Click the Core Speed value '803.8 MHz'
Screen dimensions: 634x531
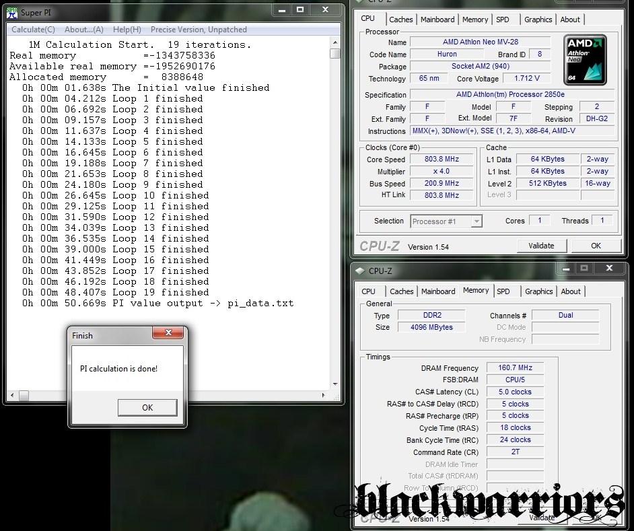(x=442, y=159)
